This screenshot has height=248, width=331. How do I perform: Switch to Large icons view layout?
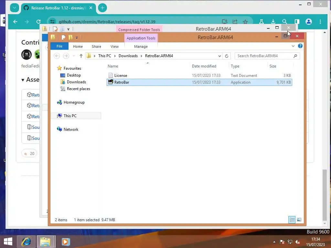[299, 220]
